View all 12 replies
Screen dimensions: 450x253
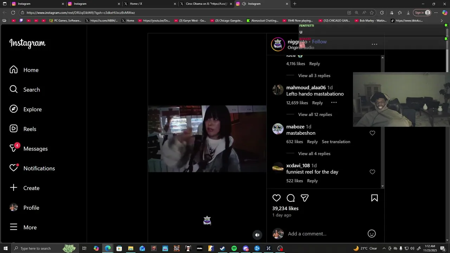pos(315,115)
